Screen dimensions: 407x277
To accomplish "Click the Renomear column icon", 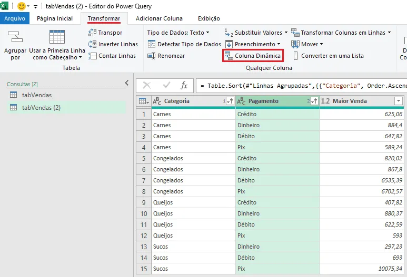I will tap(152, 56).
